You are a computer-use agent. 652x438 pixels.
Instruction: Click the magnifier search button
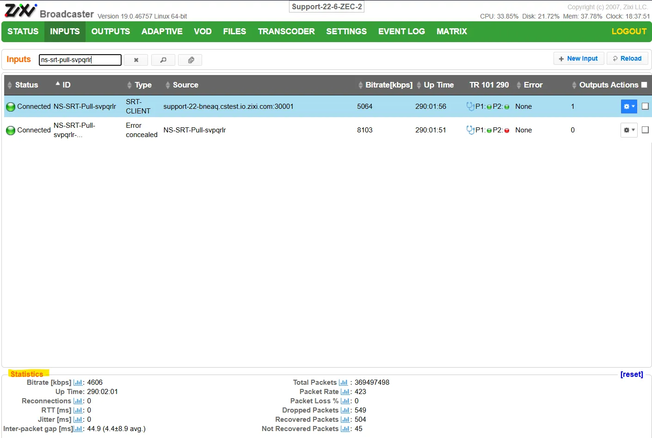pos(163,60)
